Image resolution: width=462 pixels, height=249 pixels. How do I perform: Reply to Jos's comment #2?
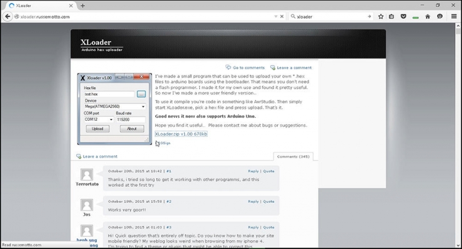coord(253,202)
